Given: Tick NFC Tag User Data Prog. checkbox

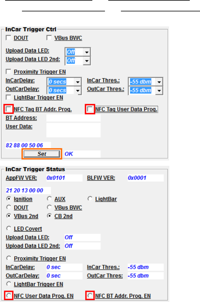Looking at the screenshot, I should [90, 109].
